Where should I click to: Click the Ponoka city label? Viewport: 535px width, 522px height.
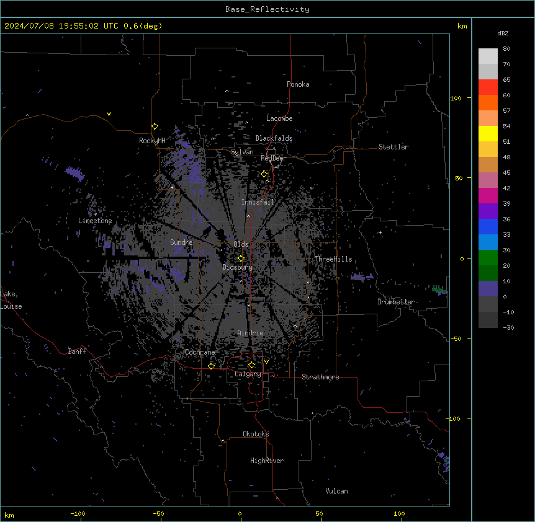tap(298, 84)
